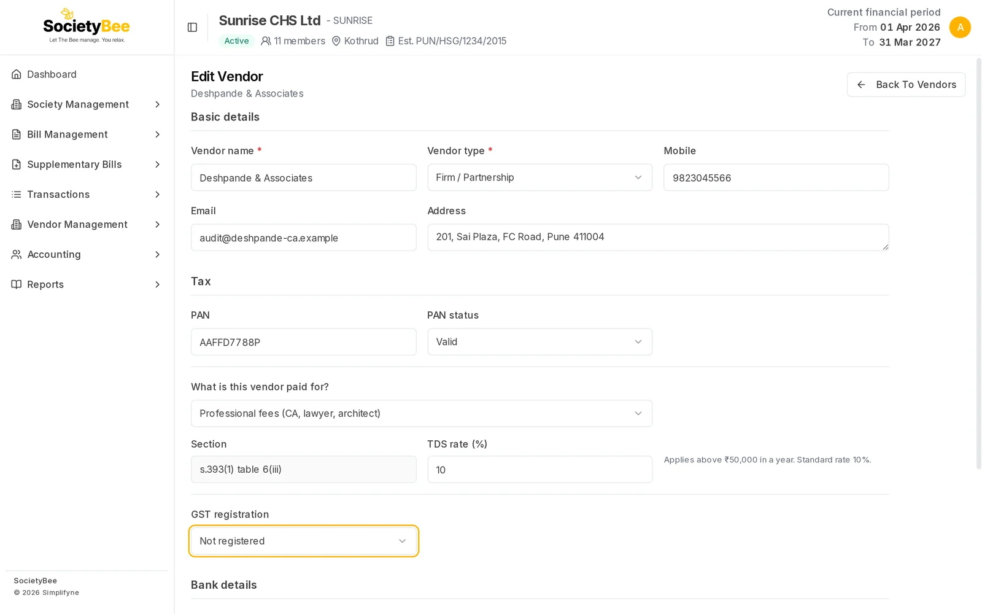The width and height of the screenshot is (982, 614).
Task: Click 'Sunrise CHS Ltd' society title
Action: [x=269, y=21]
